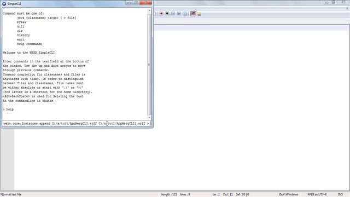350x197 pixels.
Task: Click the 'help <command>' line in output
Action: tap(30, 44)
